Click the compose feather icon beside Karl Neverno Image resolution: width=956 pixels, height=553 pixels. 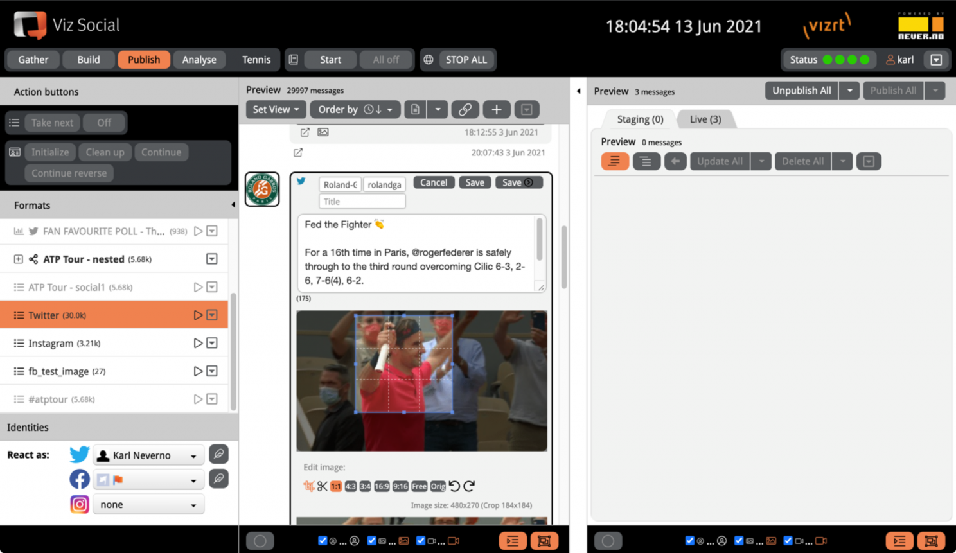point(219,455)
